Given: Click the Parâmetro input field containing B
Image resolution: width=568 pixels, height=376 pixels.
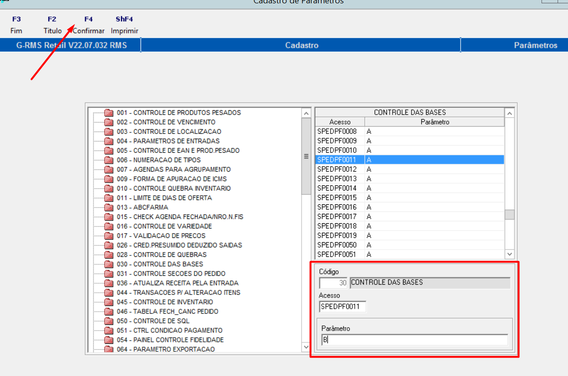Looking at the screenshot, I should click(x=415, y=340).
